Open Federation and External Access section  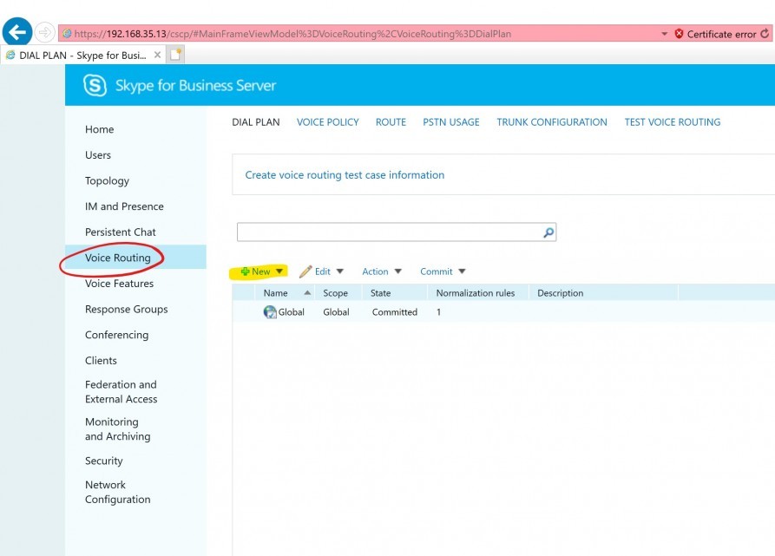(122, 391)
